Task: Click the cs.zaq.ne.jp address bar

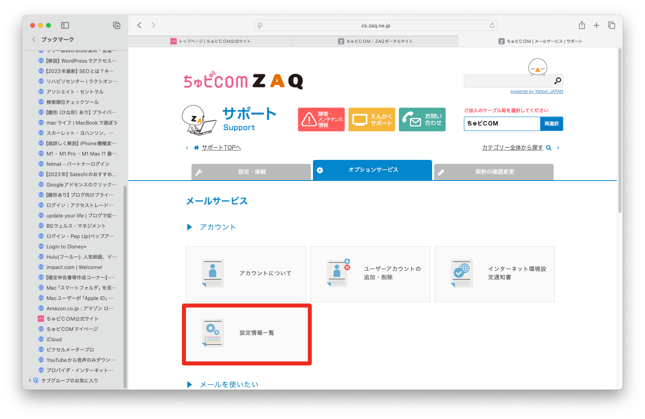Action: [376, 25]
